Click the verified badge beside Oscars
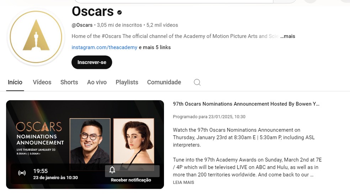 coord(120,12)
